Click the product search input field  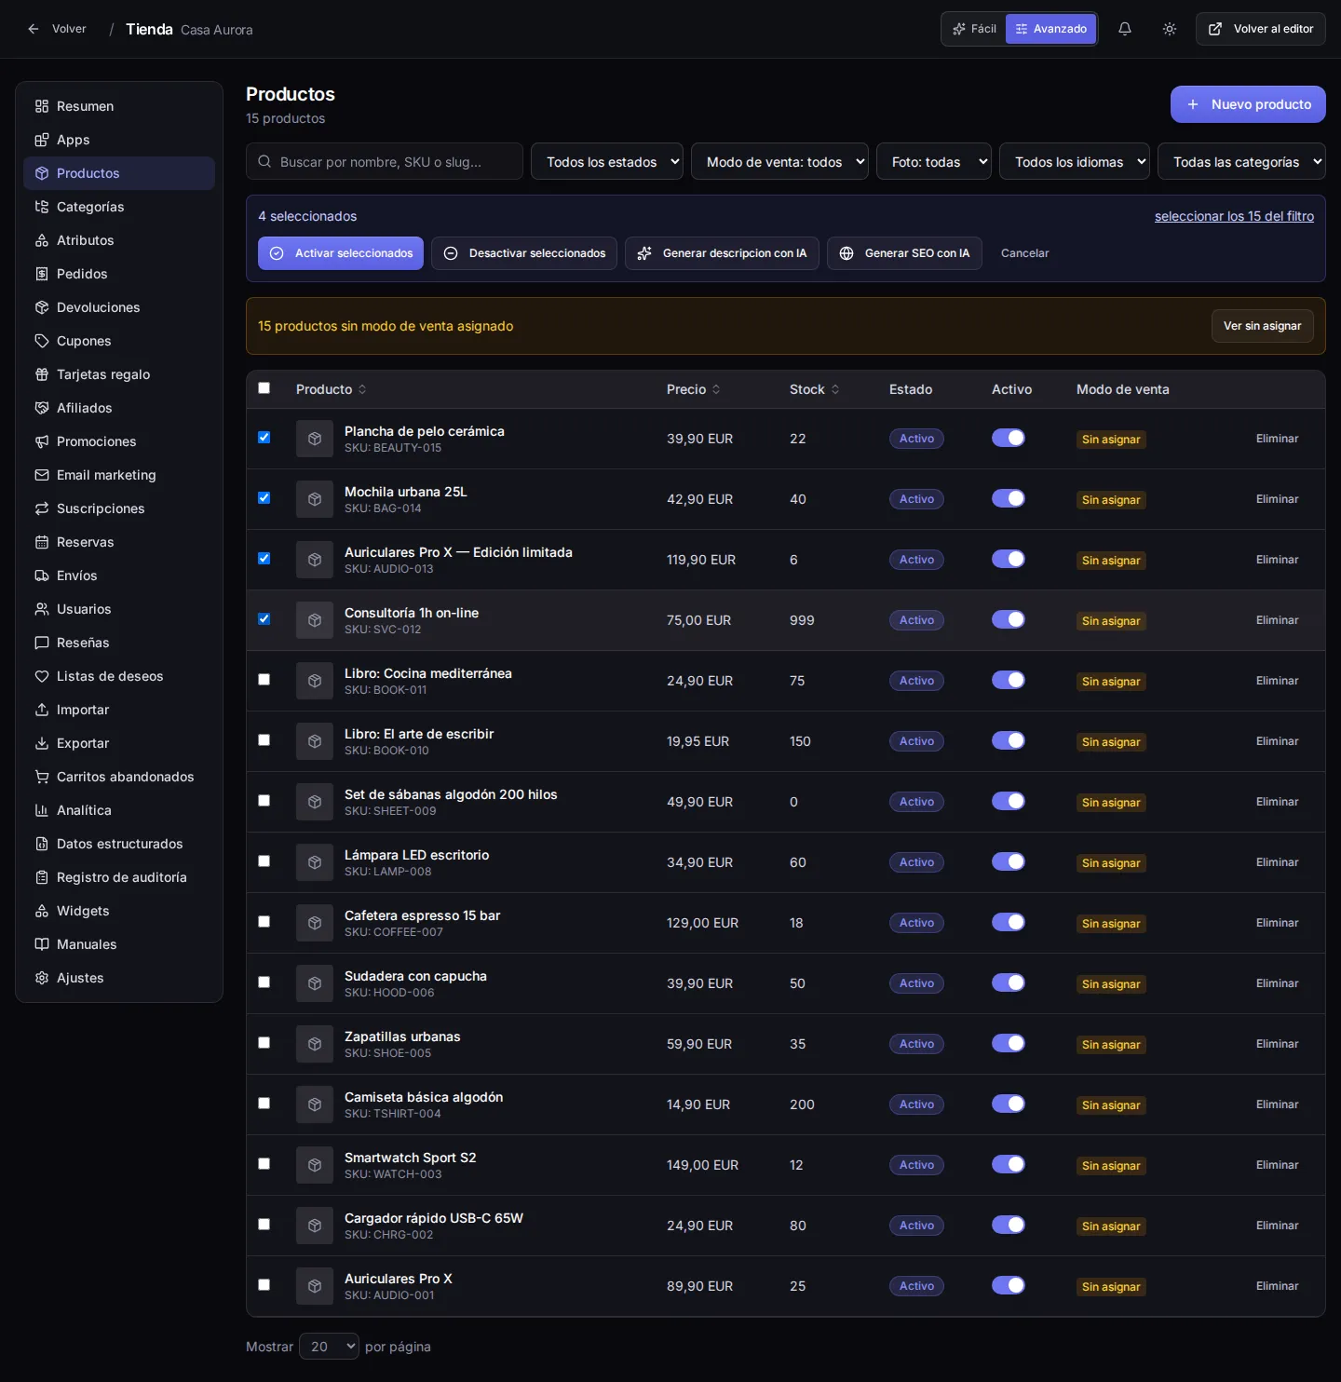(x=385, y=161)
